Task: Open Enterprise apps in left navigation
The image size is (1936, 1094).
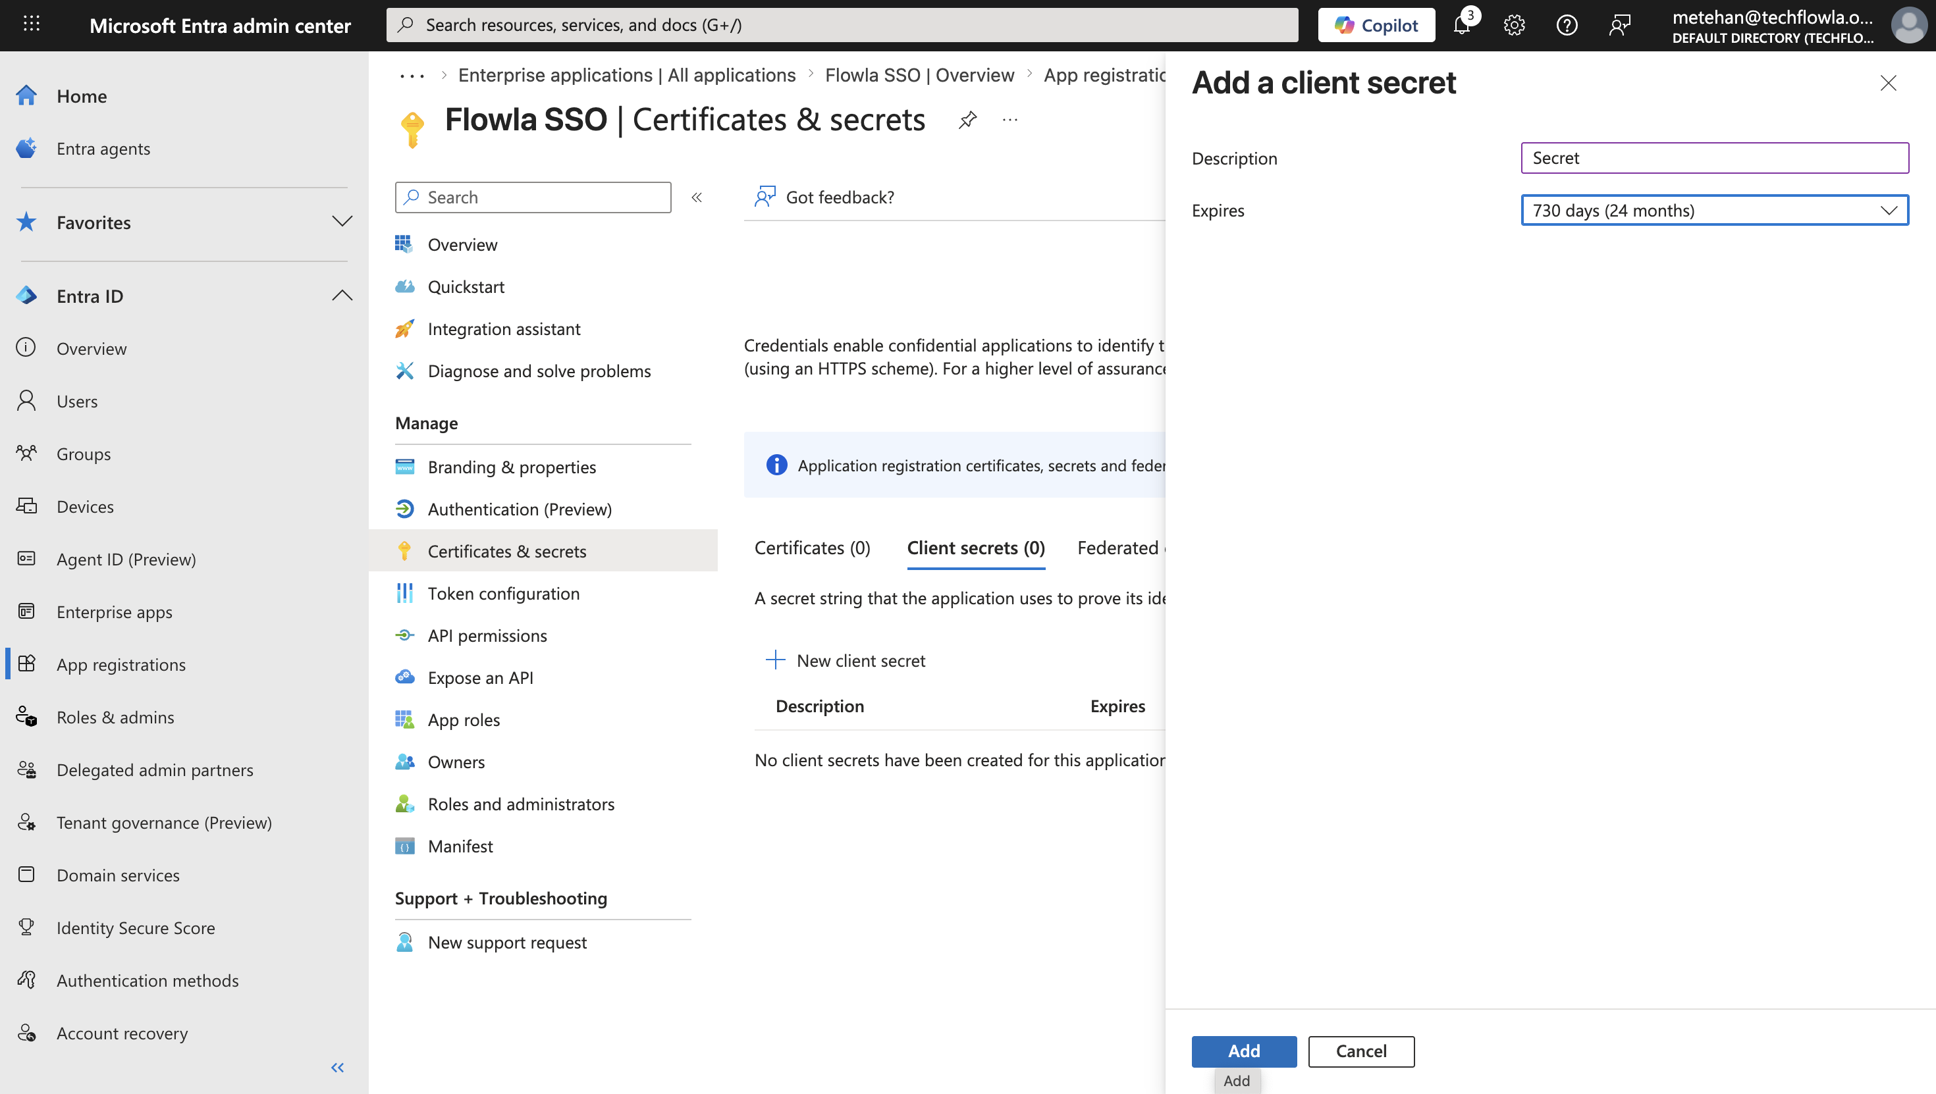Action: (114, 611)
